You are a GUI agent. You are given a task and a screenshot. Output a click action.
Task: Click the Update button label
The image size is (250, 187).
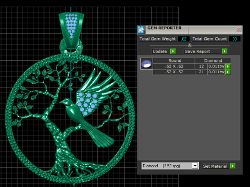pos(160,51)
